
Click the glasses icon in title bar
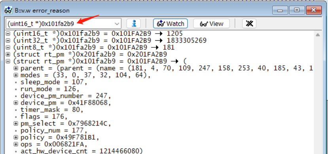(x=8, y=10)
